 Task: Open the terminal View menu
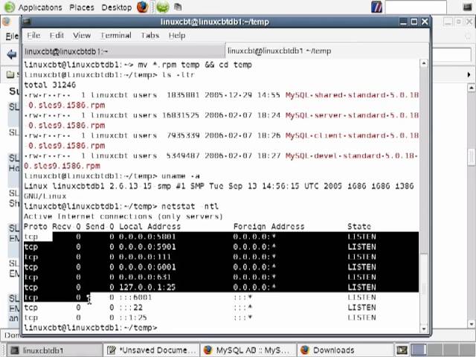[82, 35]
